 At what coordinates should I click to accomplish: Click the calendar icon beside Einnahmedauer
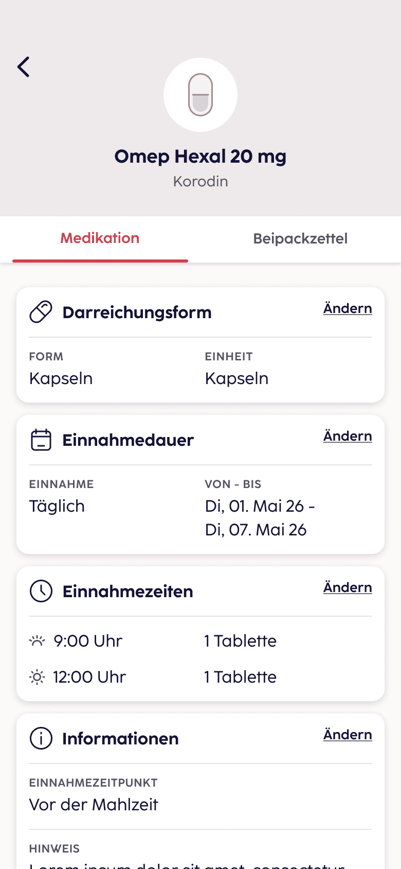41,440
